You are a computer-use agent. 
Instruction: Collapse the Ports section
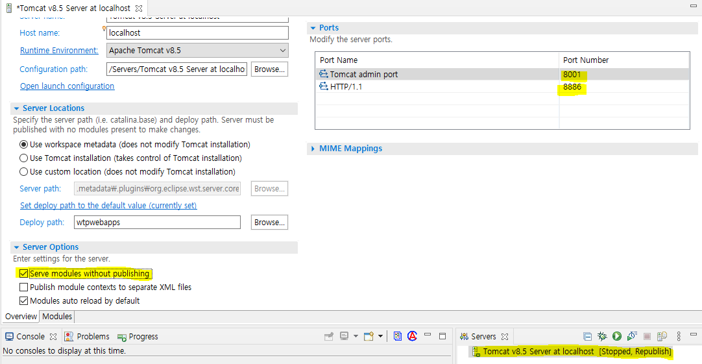pos(313,28)
